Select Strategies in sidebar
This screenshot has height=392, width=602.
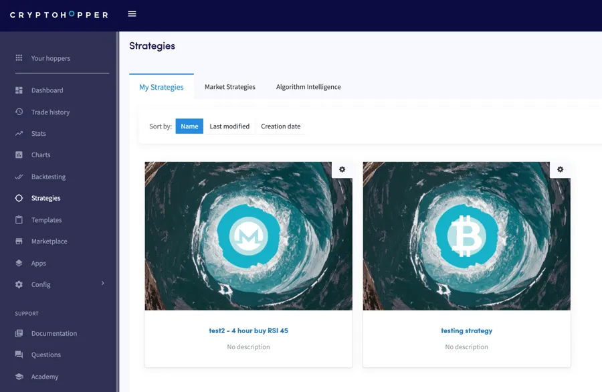pyautogui.click(x=45, y=198)
